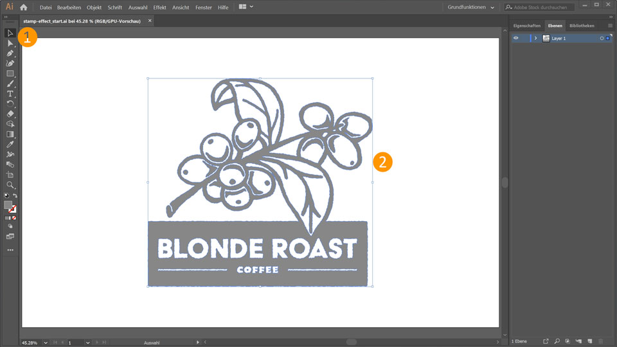Viewport: 617px width, 347px height.
Task: Open the Hilfe menu
Action: click(x=223, y=8)
